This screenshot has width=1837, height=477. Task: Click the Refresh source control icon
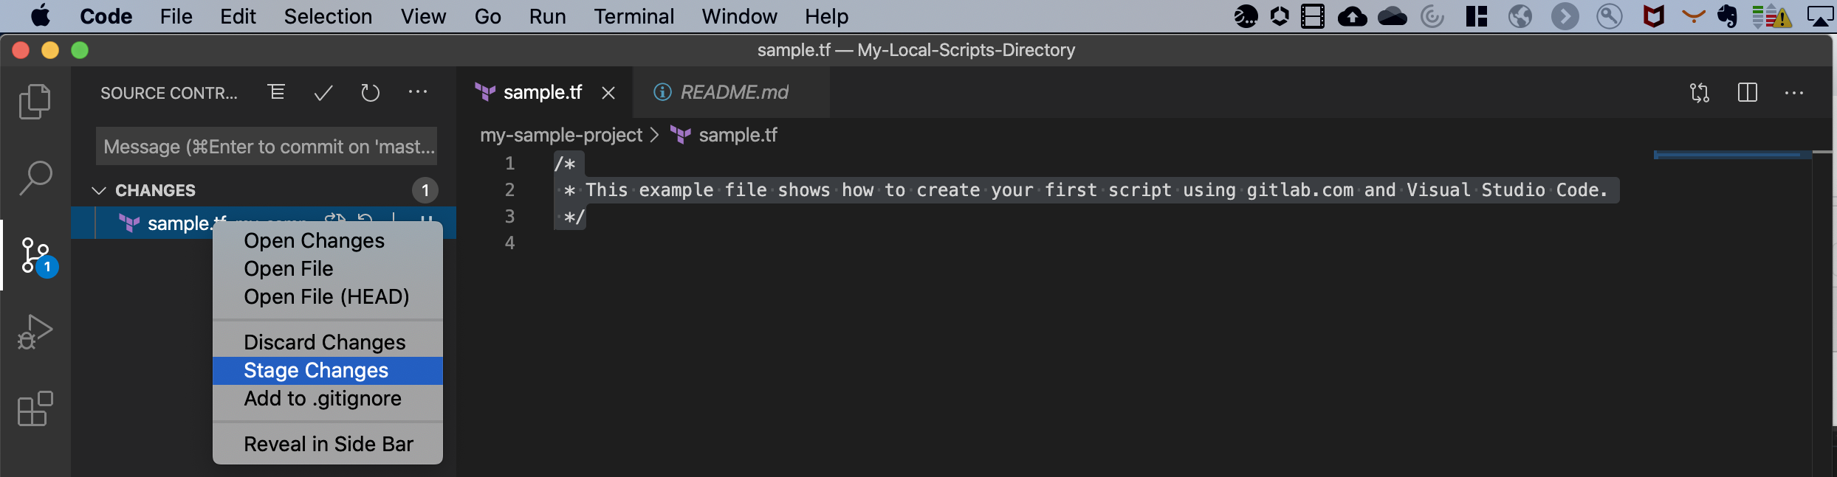tap(370, 93)
